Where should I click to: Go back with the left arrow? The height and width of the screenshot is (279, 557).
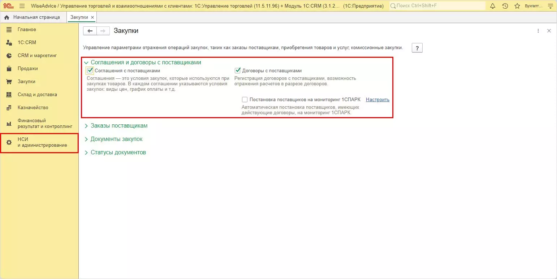click(90, 31)
